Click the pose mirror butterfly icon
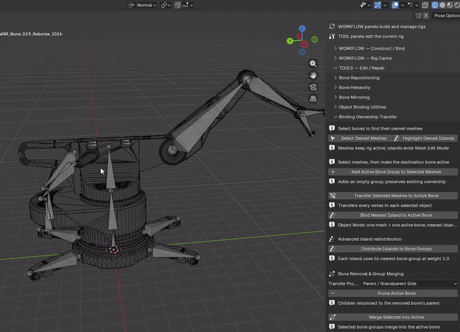The image size is (460, 332). pyautogui.click(x=418, y=15)
